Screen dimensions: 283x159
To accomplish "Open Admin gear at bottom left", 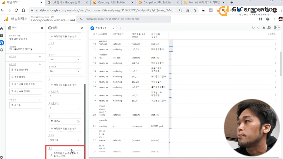I will click(x=2, y=157).
